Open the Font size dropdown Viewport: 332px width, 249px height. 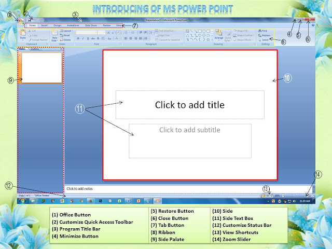pyautogui.click(x=104, y=32)
